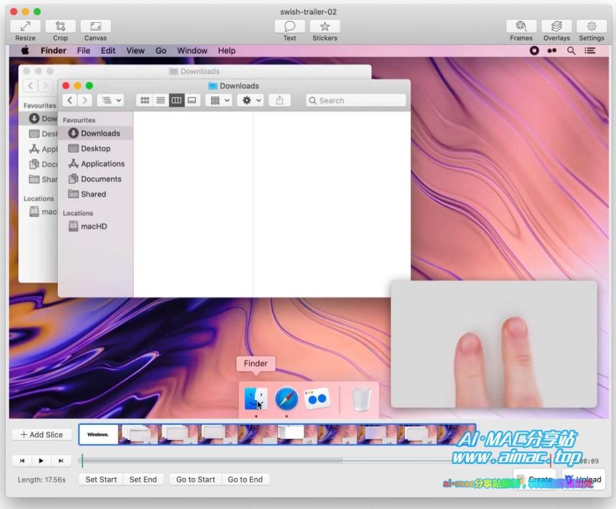Select the 'Windows.' thumbnail in the timeline
The width and height of the screenshot is (616, 509).
[x=98, y=434]
